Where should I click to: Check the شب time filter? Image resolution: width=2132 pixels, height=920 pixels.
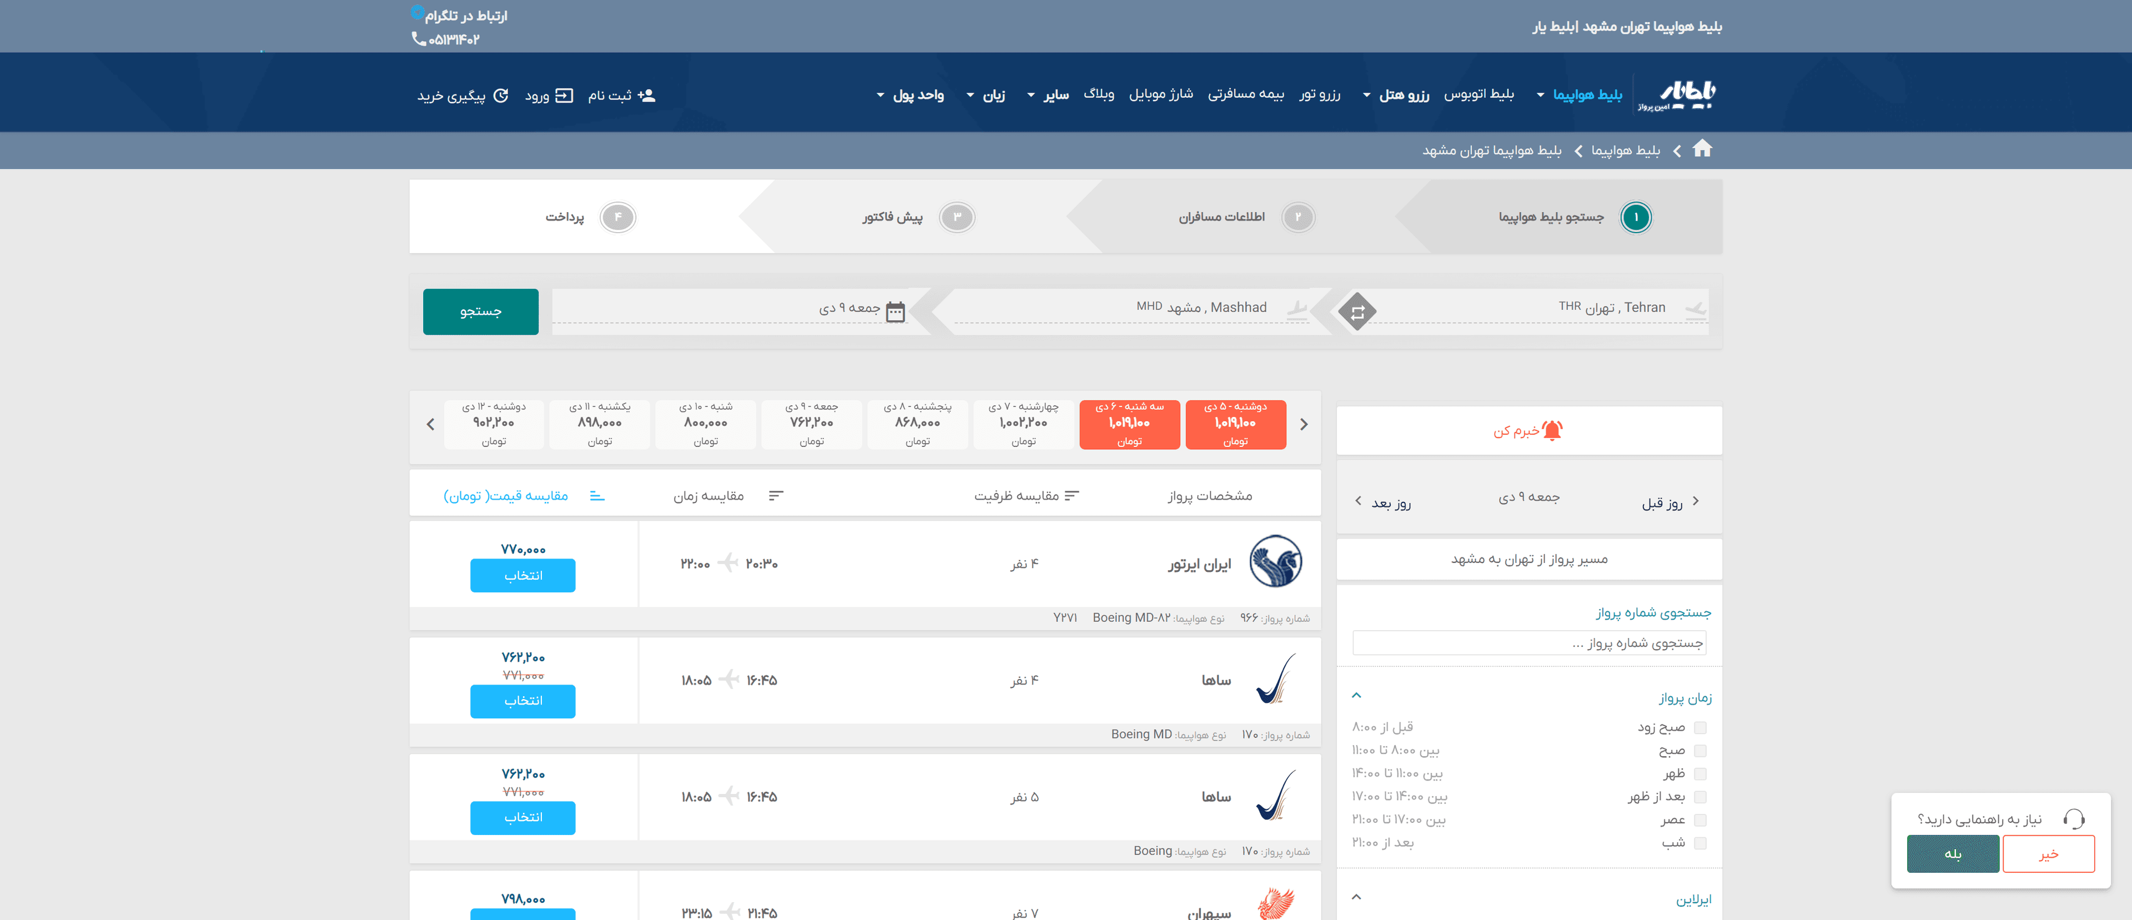click(1700, 843)
